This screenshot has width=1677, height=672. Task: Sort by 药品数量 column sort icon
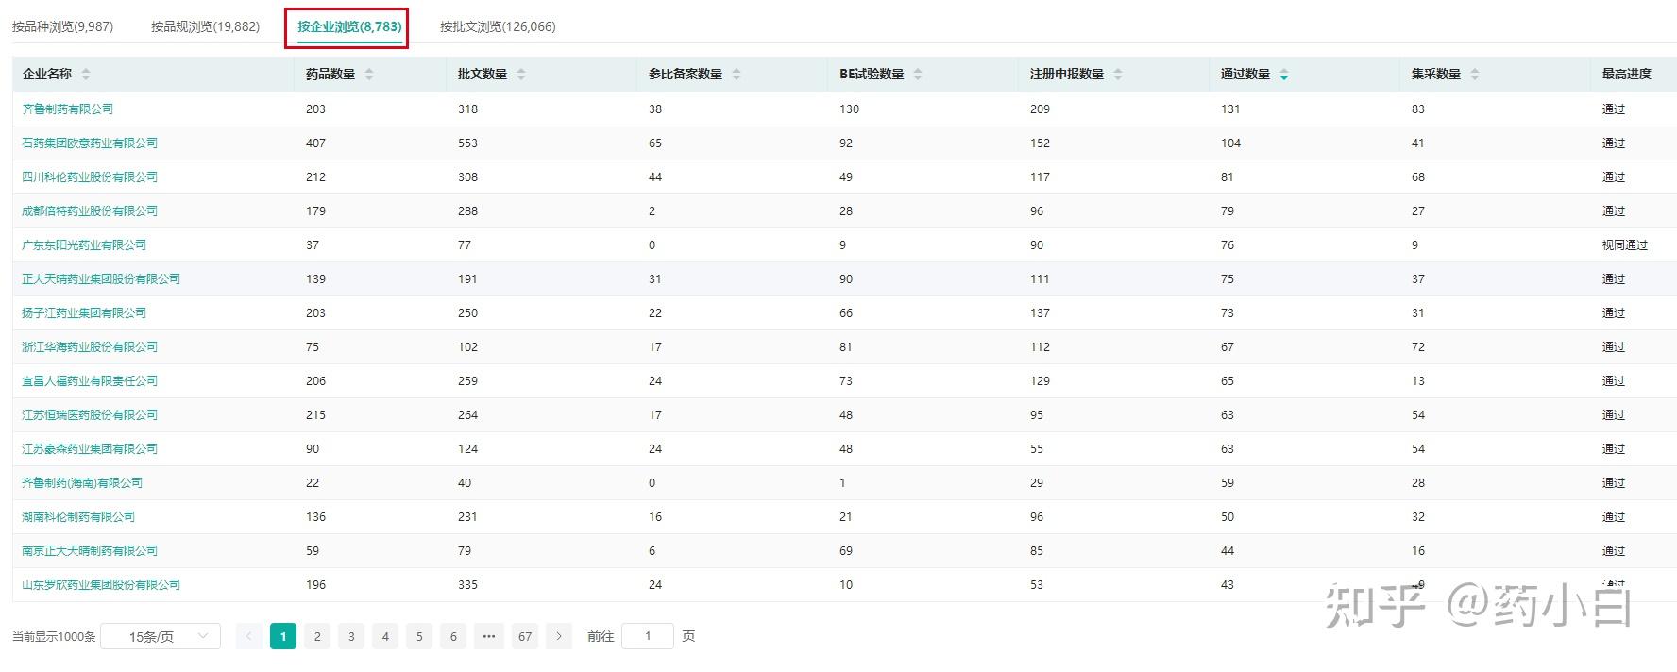369,75
